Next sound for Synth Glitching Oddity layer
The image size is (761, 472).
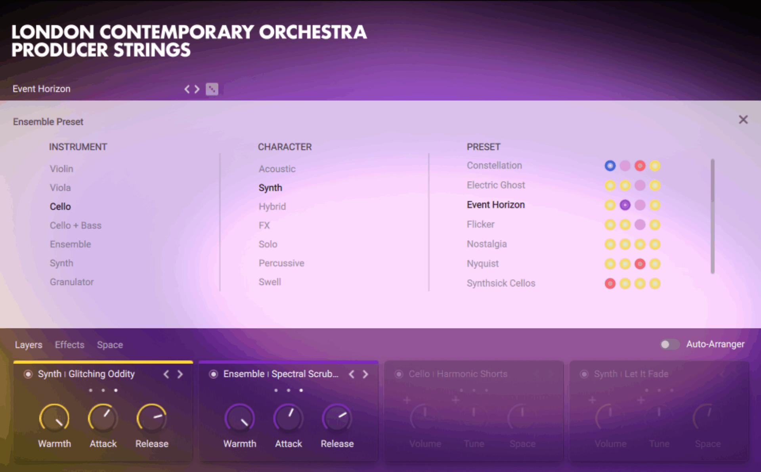[x=180, y=374]
